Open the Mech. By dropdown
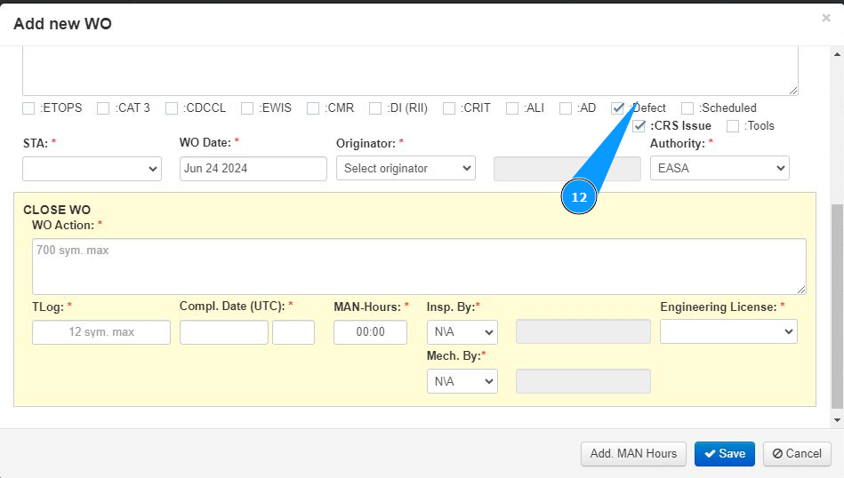844x478 pixels. [462, 381]
